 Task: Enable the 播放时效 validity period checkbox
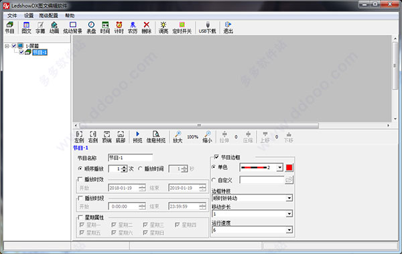click(80, 179)
